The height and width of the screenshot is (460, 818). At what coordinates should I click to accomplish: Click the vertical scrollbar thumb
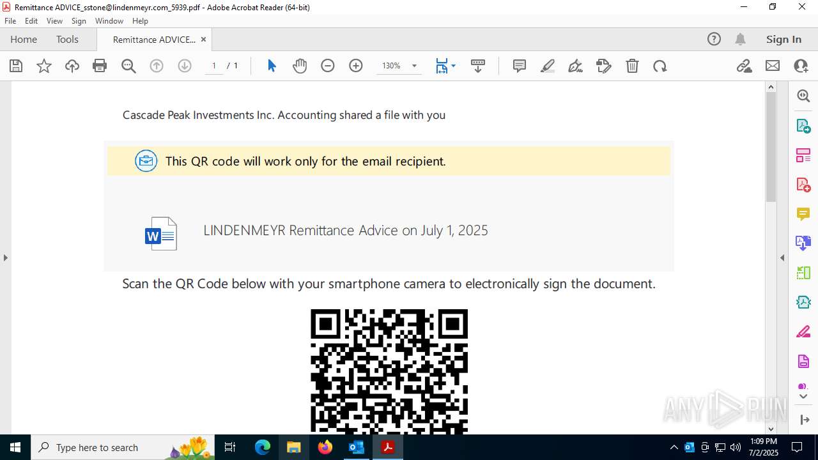[771, 147]
